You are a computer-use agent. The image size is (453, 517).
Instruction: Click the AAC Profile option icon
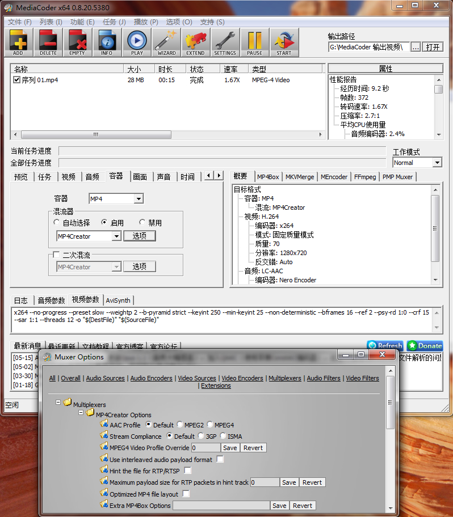coord(104,423)
